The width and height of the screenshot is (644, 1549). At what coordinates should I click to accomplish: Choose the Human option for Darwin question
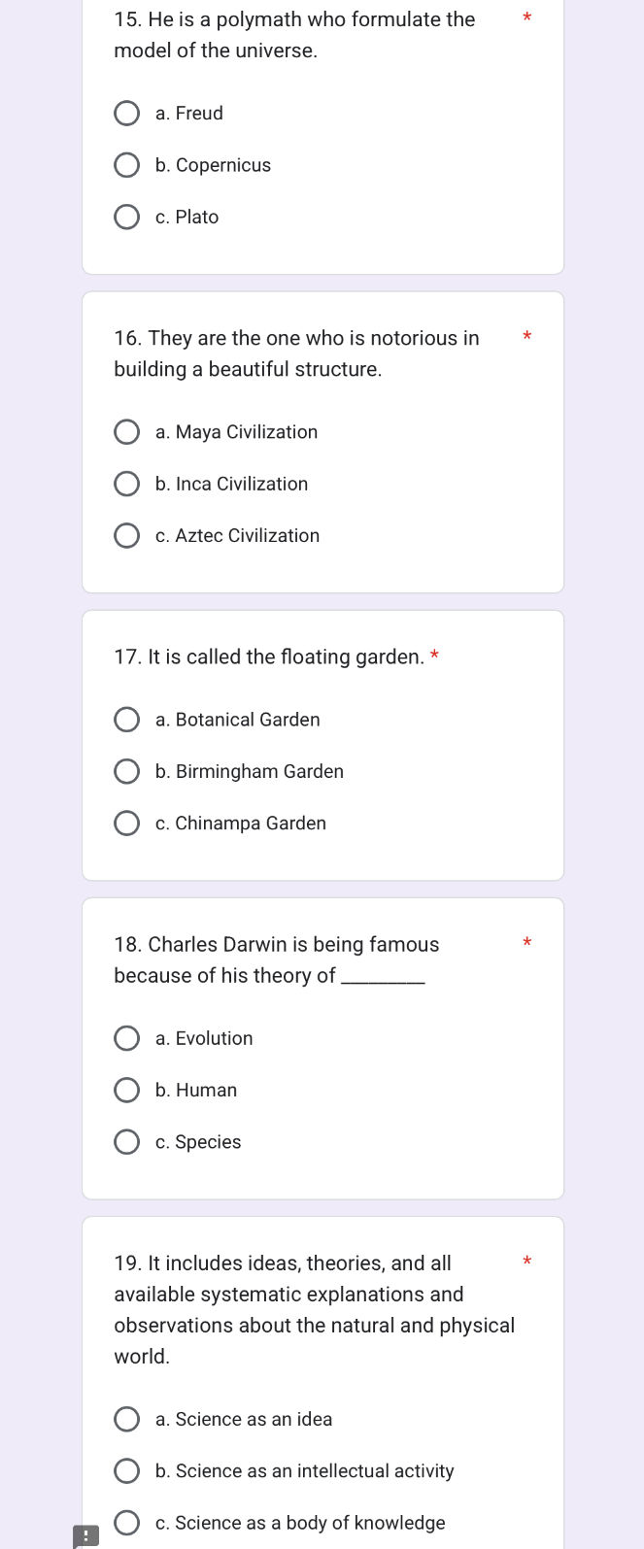(127, 1091)
